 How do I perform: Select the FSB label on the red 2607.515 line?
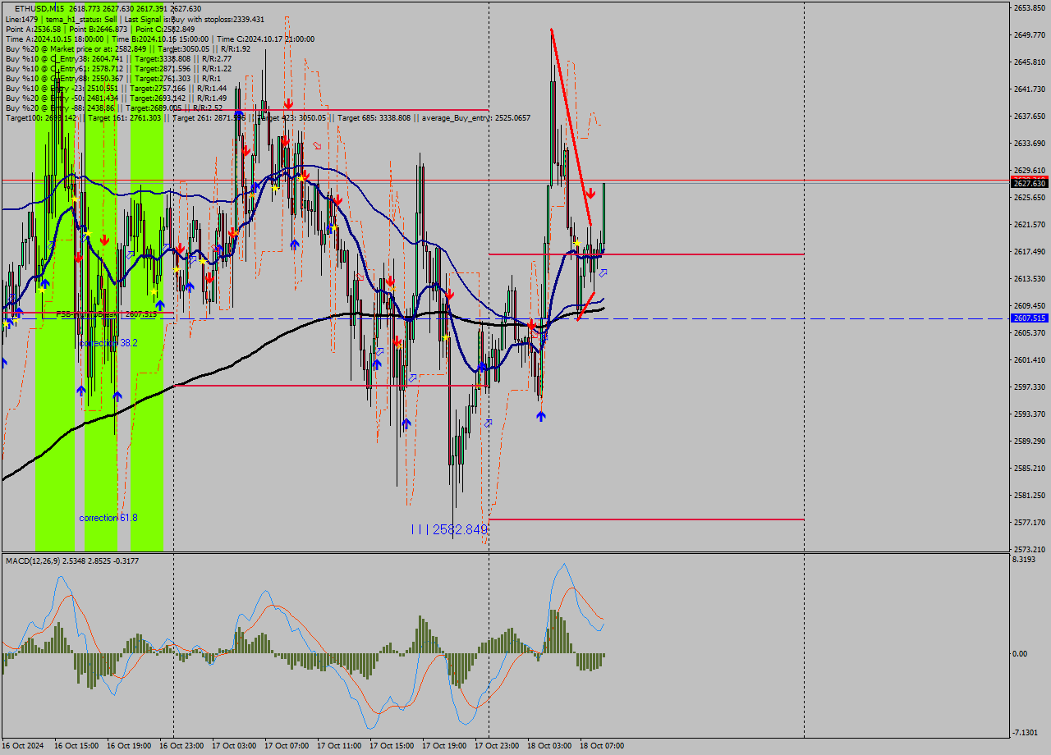pos(106,313)
